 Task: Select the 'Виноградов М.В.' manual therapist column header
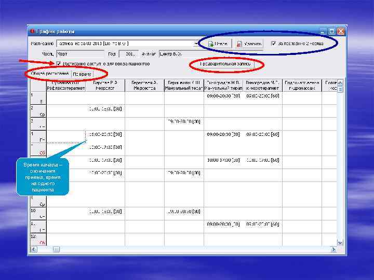(x=223, y=86)
